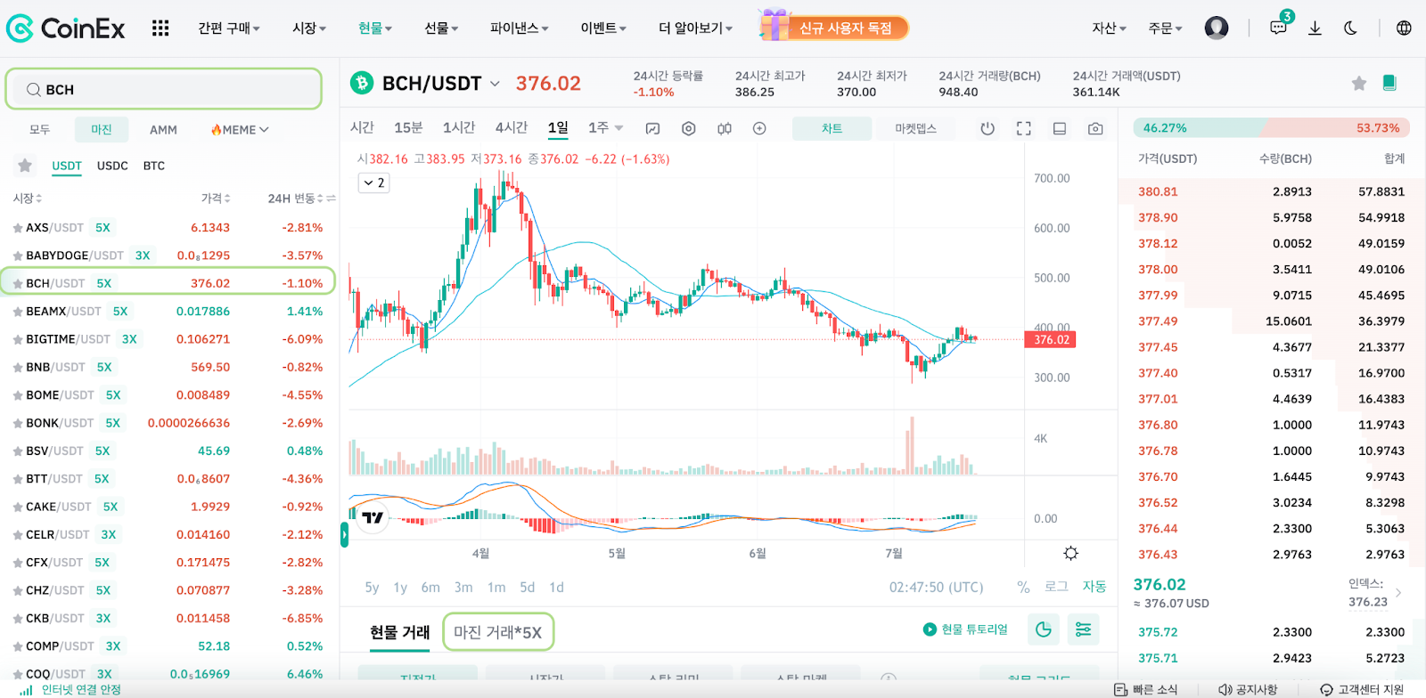Screen dimensions: 1426x698
Task: Click the chart power reset icon
Action: (x=988, y=128)
